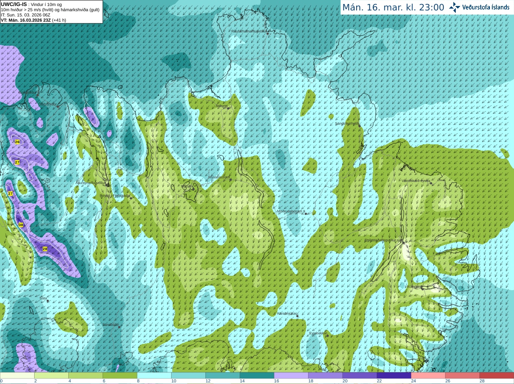Screen dimensions: 514x384
Task: Click the yellow gust label 30
Action: click(21, 225)
